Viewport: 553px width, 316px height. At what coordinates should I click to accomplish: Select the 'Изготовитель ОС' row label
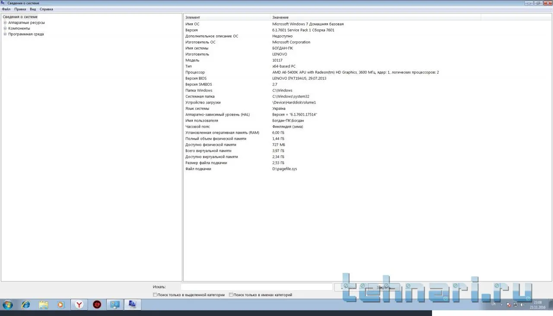tap(200, 42)
